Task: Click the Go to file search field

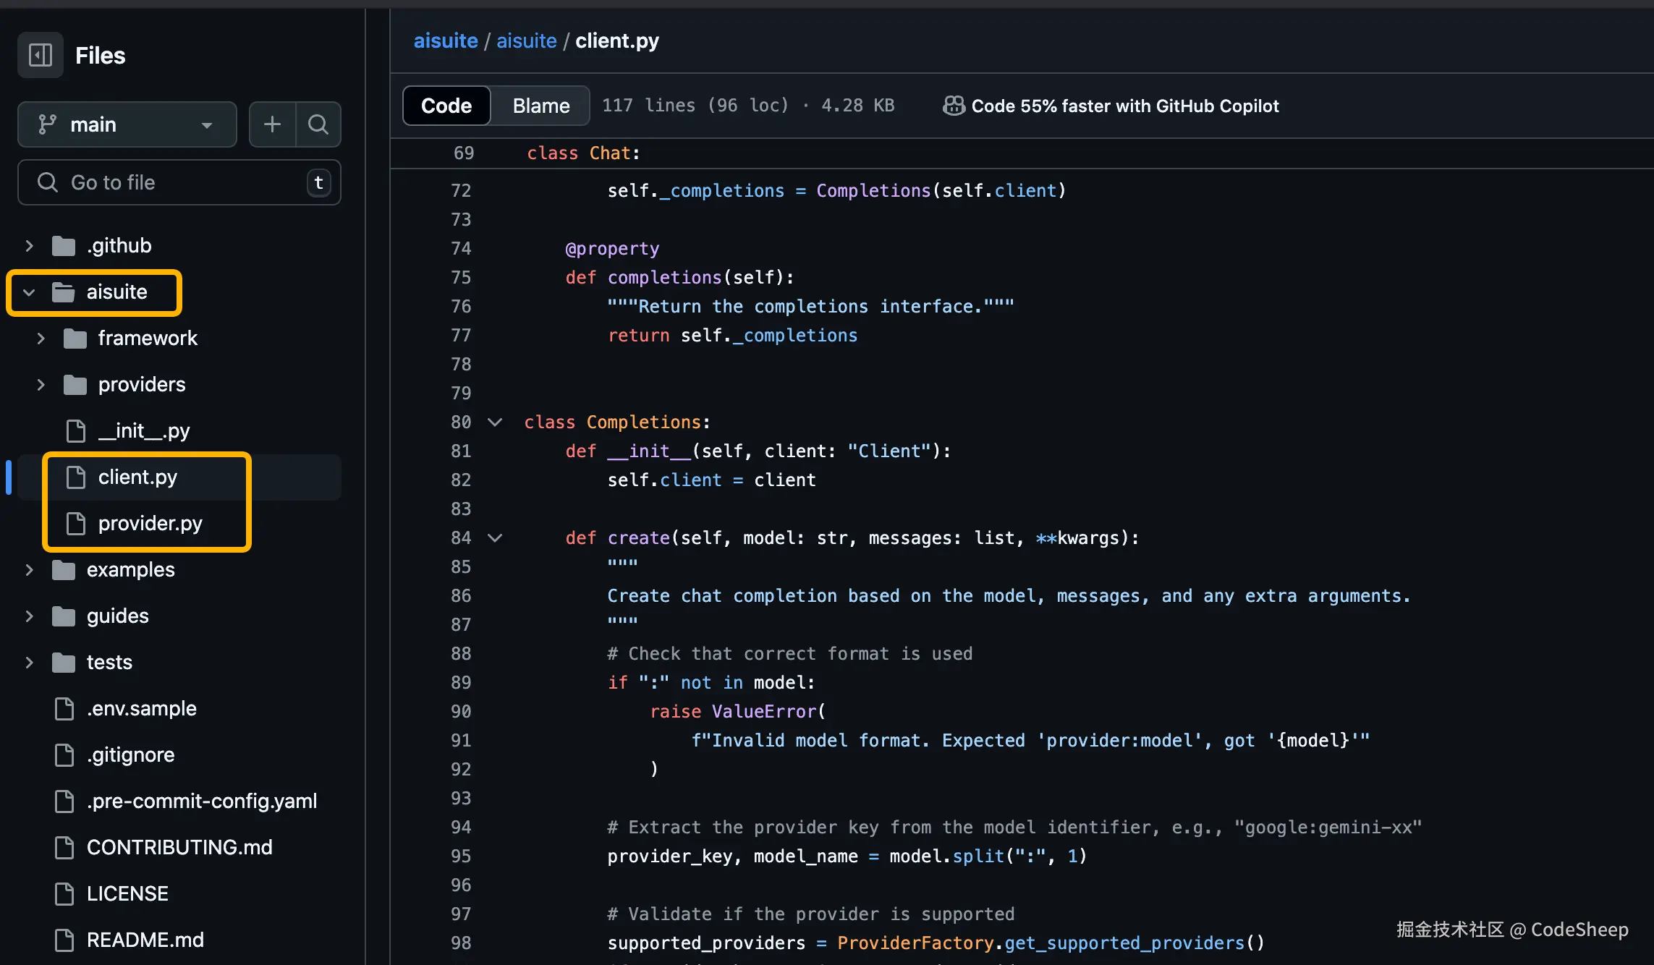Action: tap(179, 182)
